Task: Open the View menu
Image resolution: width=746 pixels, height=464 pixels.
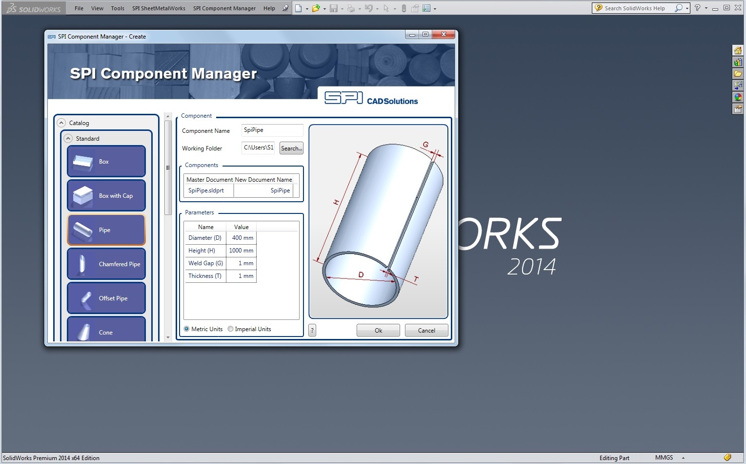Action: point(97,8)
